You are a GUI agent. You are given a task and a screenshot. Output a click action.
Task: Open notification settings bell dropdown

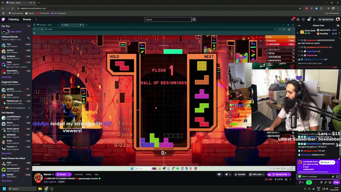point(228,174)
